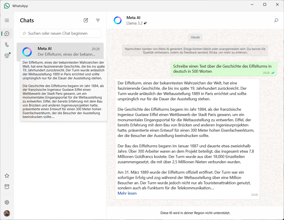Viewport: 284px width, 220px height.
Task: Click the 'Heute' date label
Action: [195, 37]
